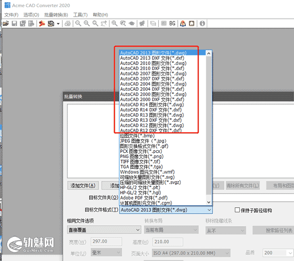Click the zoom extents magnifier icon
This screenshot has height=261, width=294.
(x=114, y=23)
